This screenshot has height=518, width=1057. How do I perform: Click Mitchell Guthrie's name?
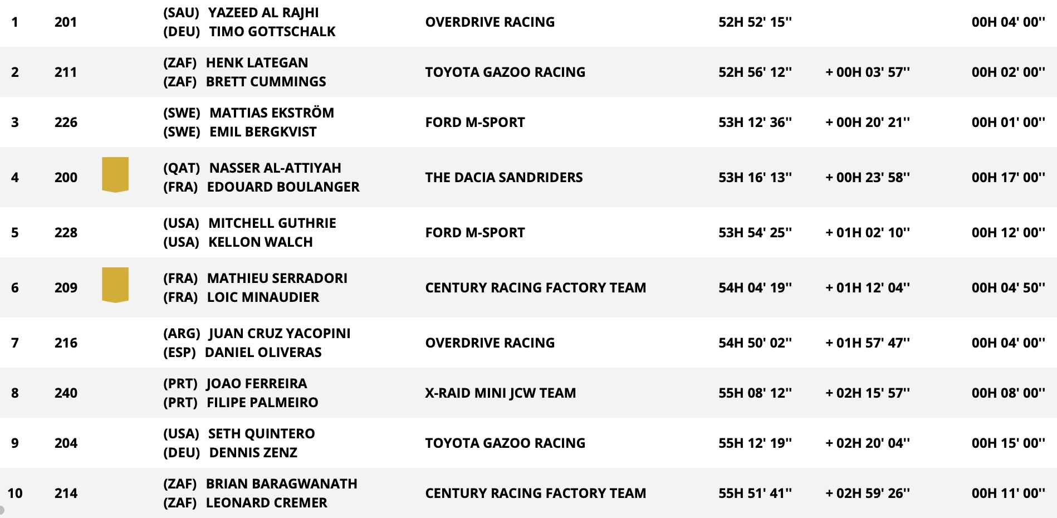pos(272,223)
